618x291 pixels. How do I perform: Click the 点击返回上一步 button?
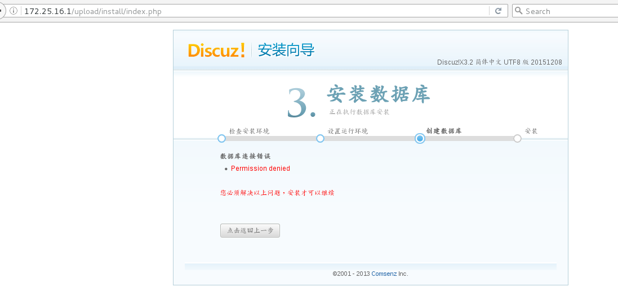coord(250,230)
